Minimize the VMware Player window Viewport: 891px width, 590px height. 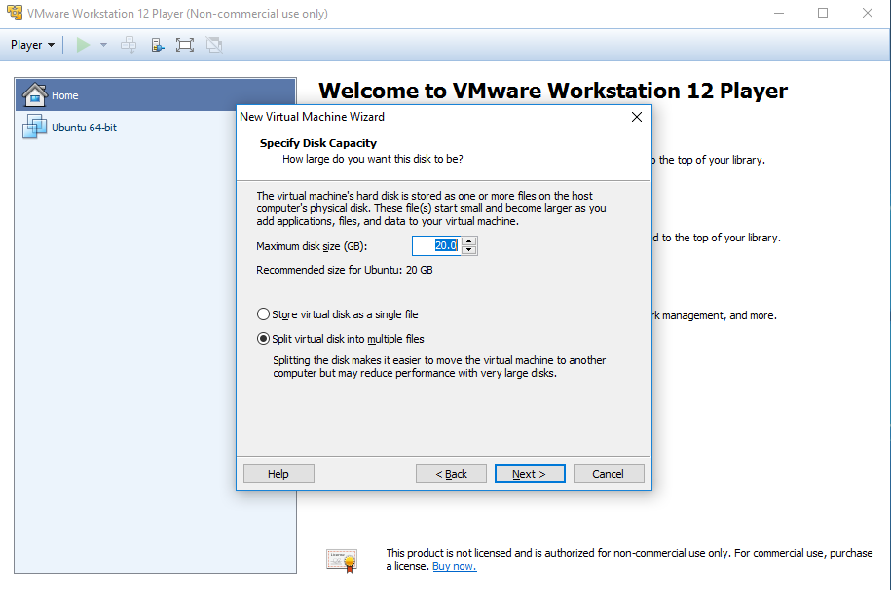[x=779, y=13]
